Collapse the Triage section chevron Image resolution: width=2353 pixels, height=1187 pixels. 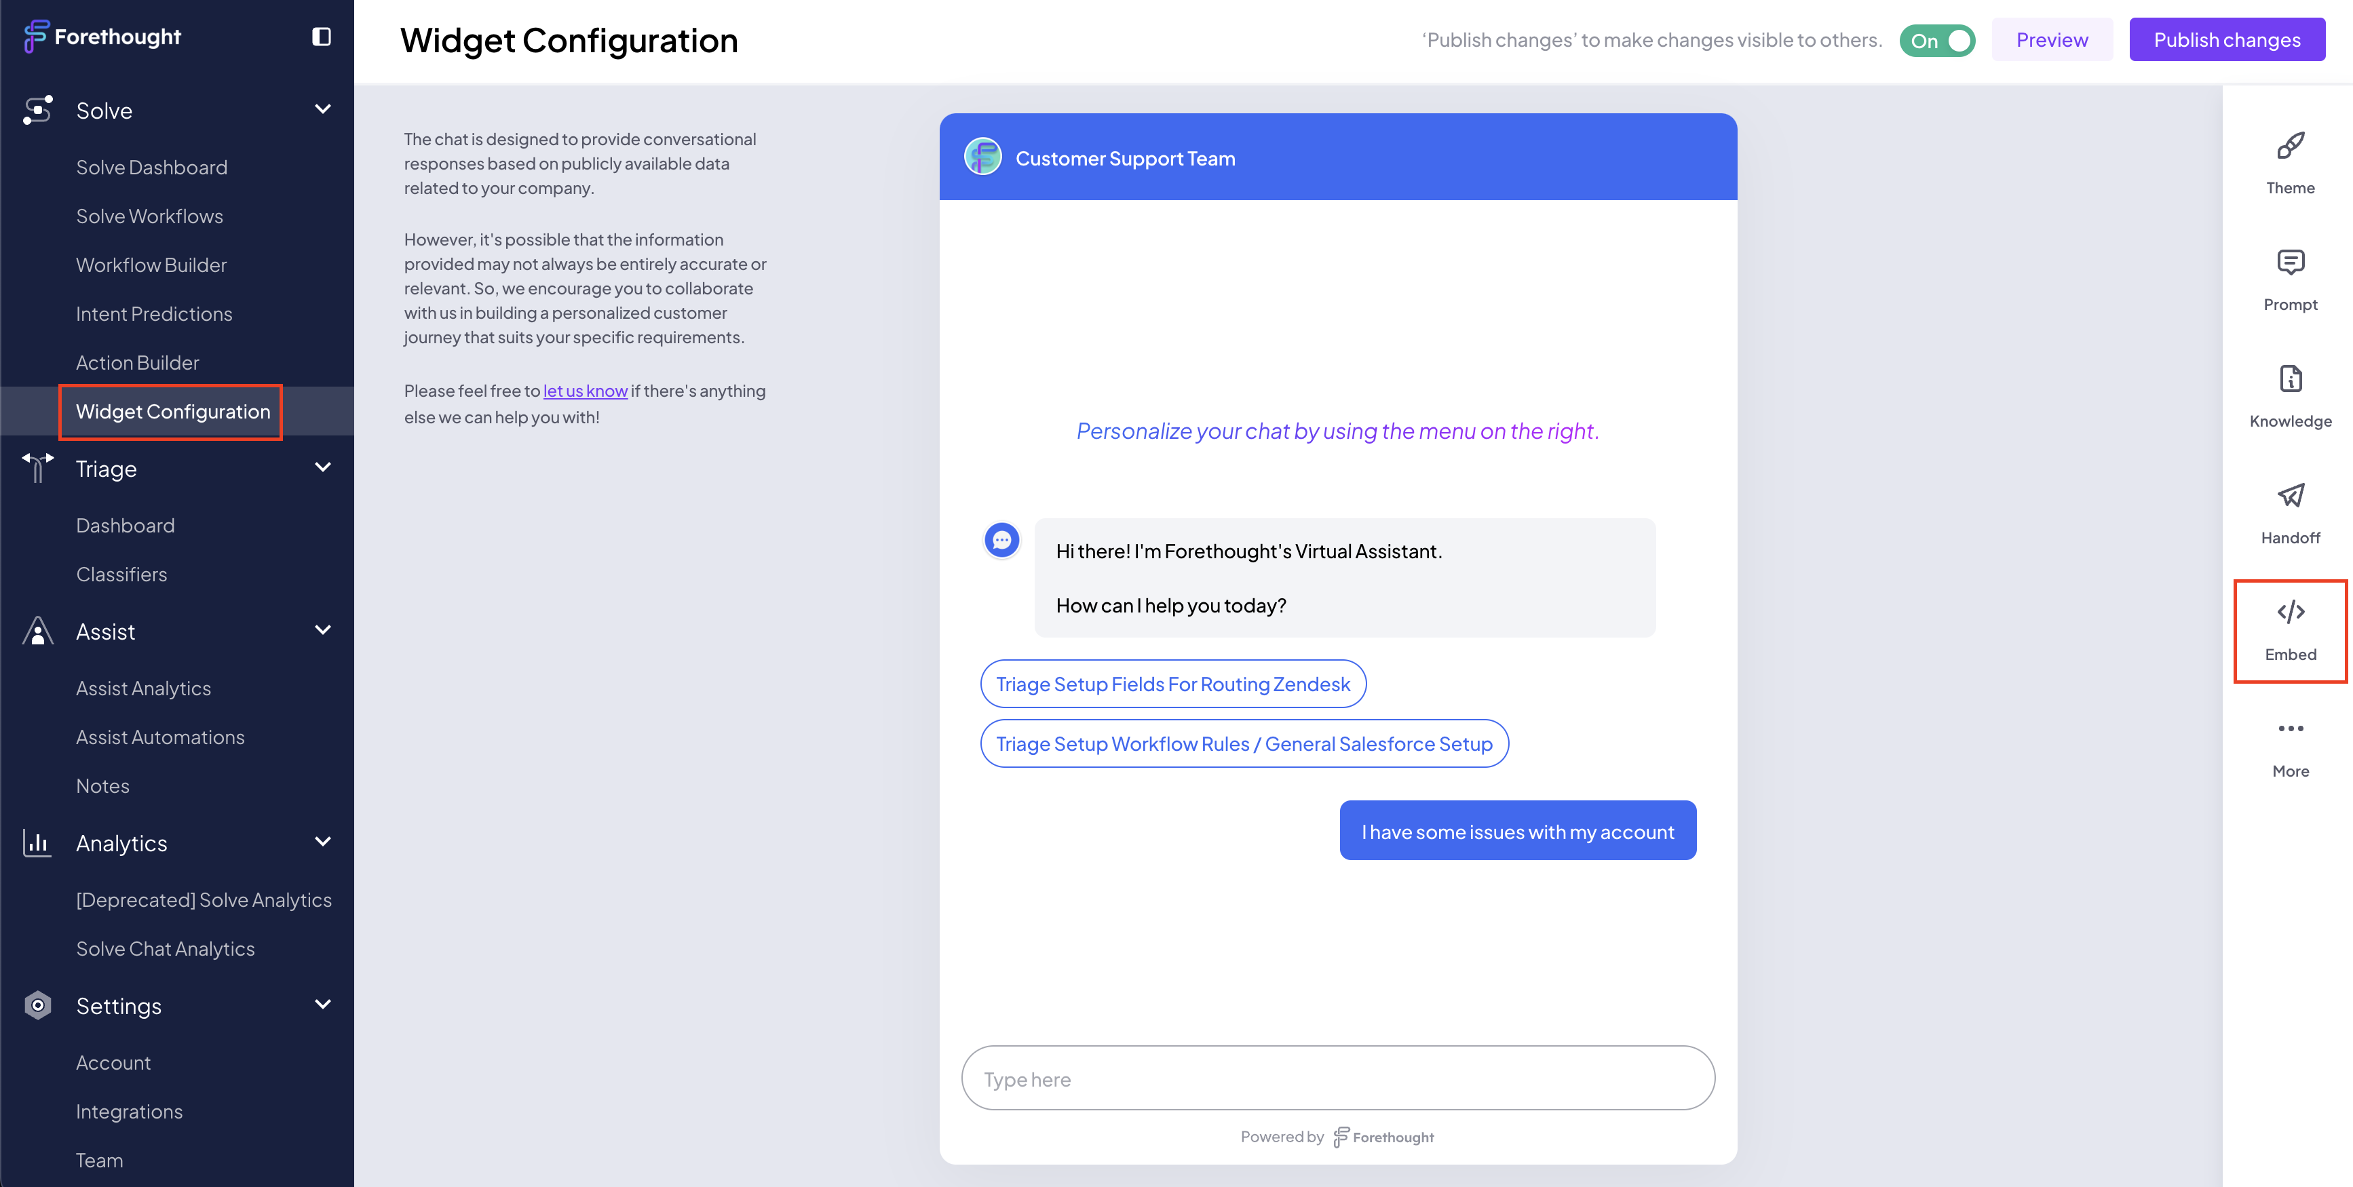point(322,467)
